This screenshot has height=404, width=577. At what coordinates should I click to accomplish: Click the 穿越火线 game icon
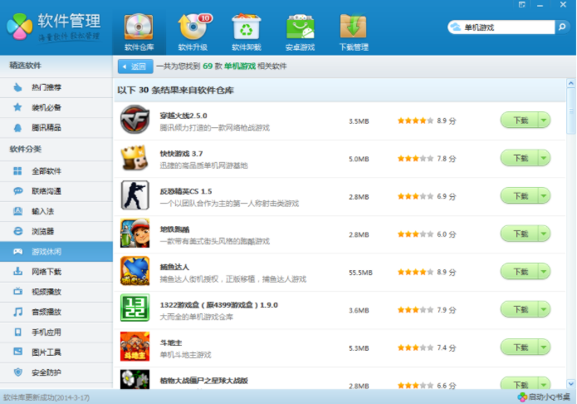(x=134, y=120)
